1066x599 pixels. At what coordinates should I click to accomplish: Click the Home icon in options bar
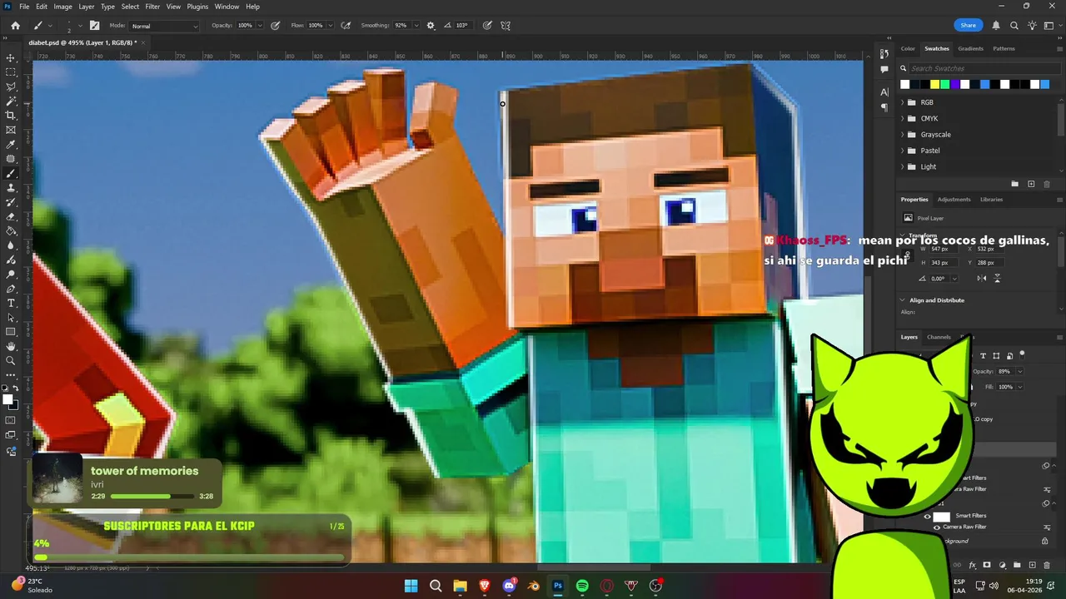click(x=15, y=26)
